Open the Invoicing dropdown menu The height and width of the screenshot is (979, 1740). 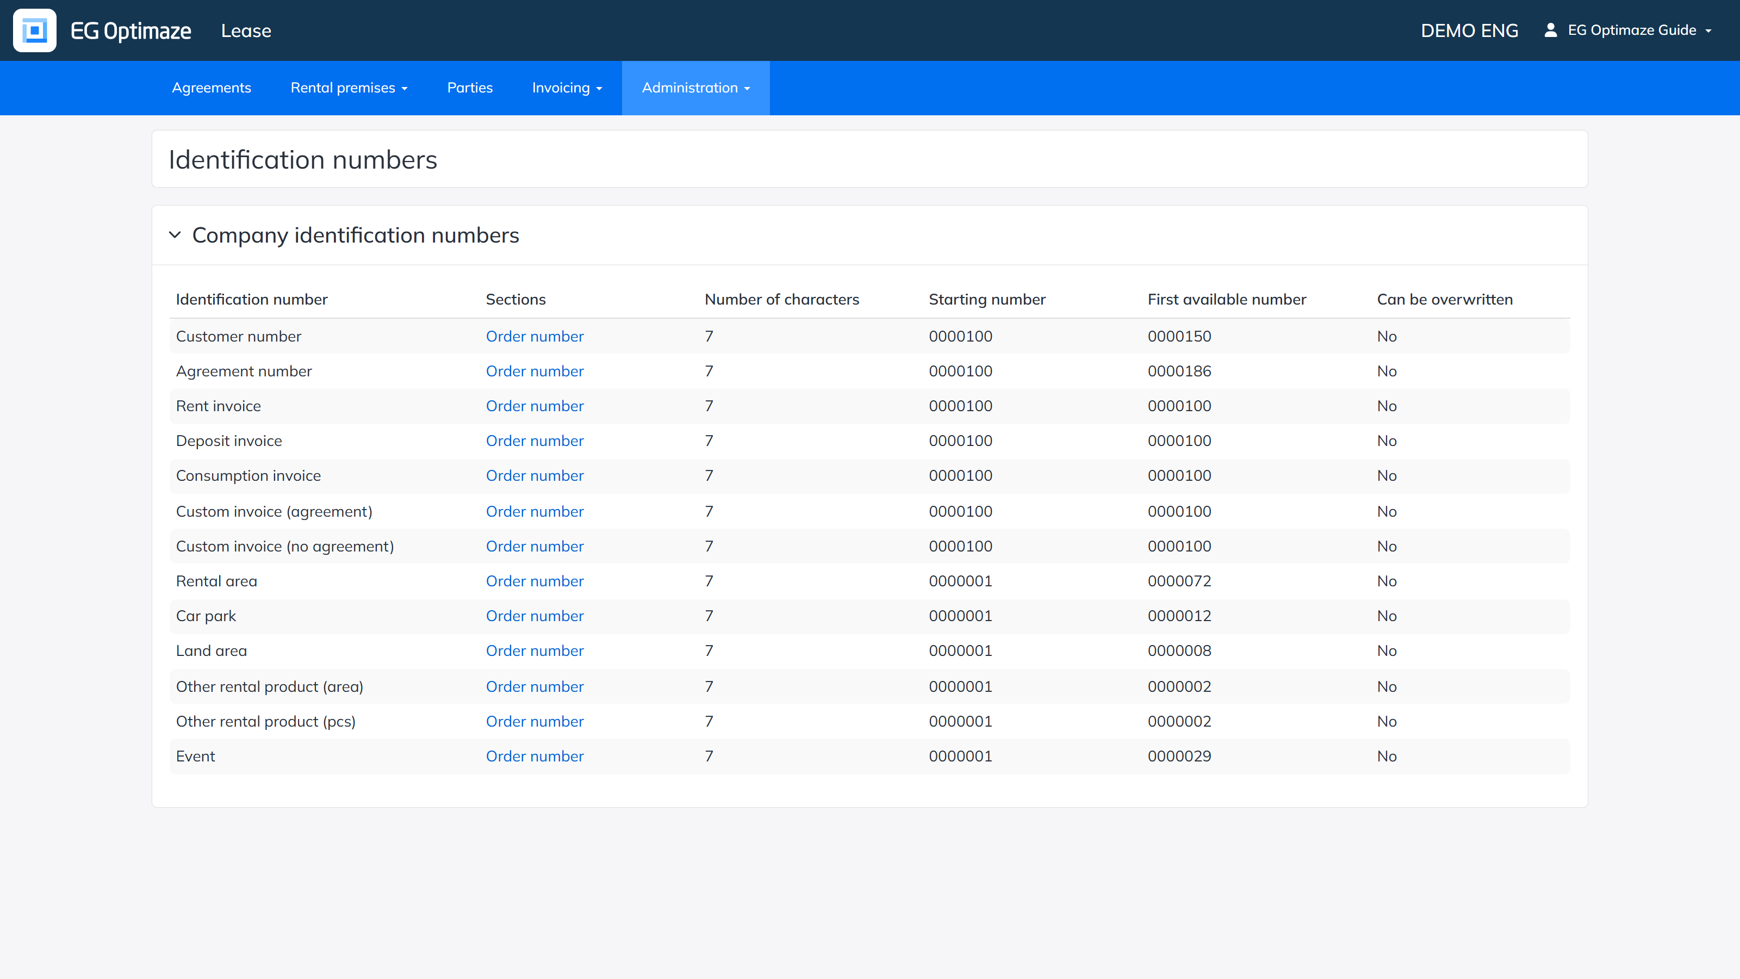tap(567, 88)
